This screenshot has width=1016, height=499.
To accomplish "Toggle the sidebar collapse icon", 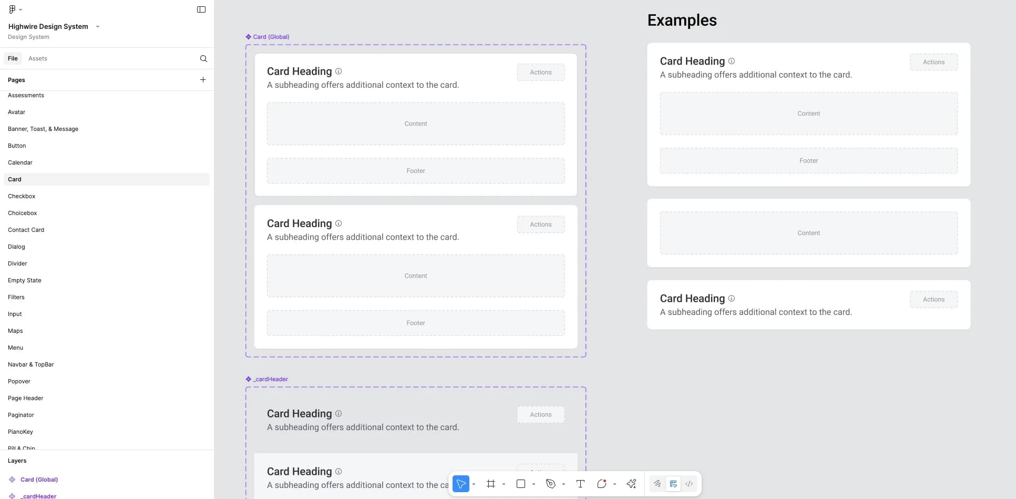I will tap(201, 9).
